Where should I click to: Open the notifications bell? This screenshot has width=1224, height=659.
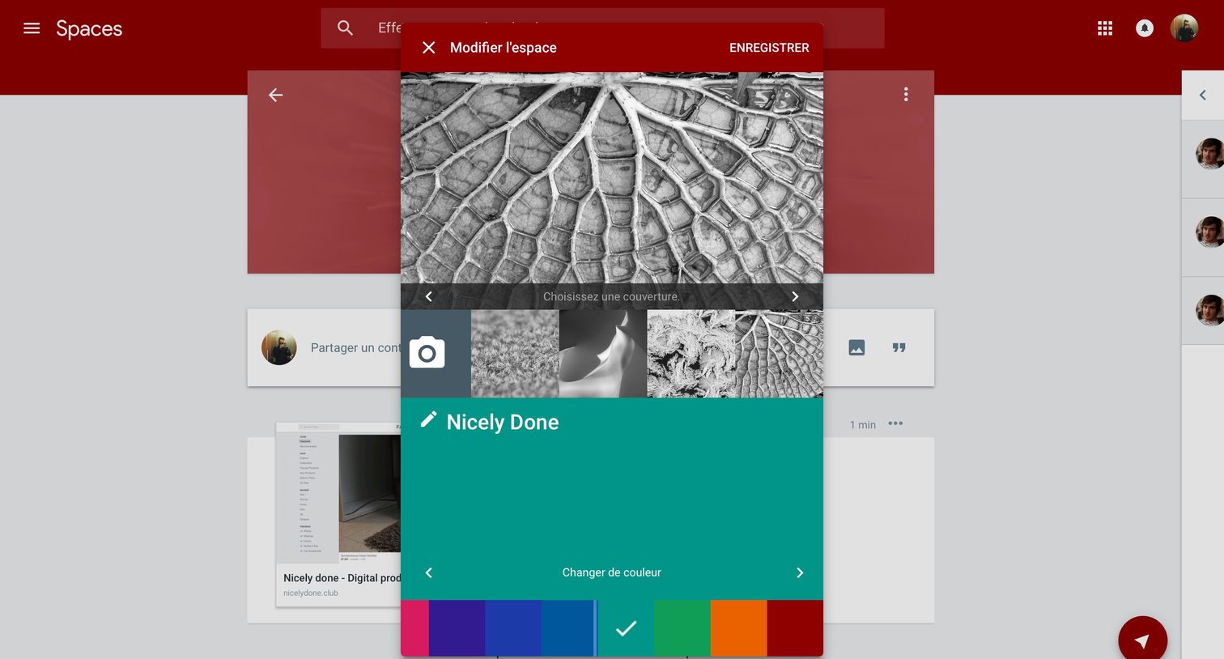(x=1145, y=28)
